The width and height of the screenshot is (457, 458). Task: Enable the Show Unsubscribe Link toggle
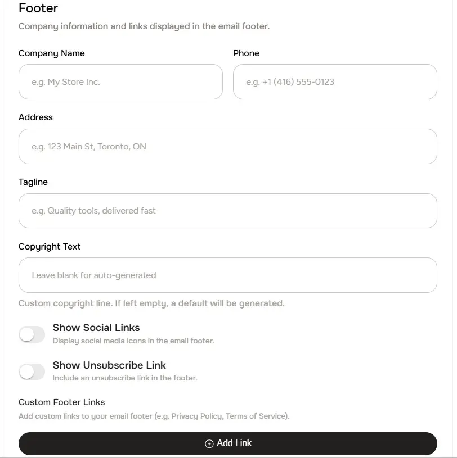click(x=32, y=371)
